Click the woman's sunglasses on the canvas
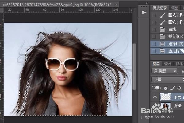Screen dimensions: 184x123 coord(62,64)
